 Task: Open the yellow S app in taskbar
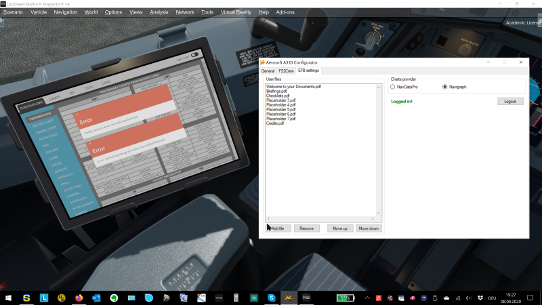[26, 298]
